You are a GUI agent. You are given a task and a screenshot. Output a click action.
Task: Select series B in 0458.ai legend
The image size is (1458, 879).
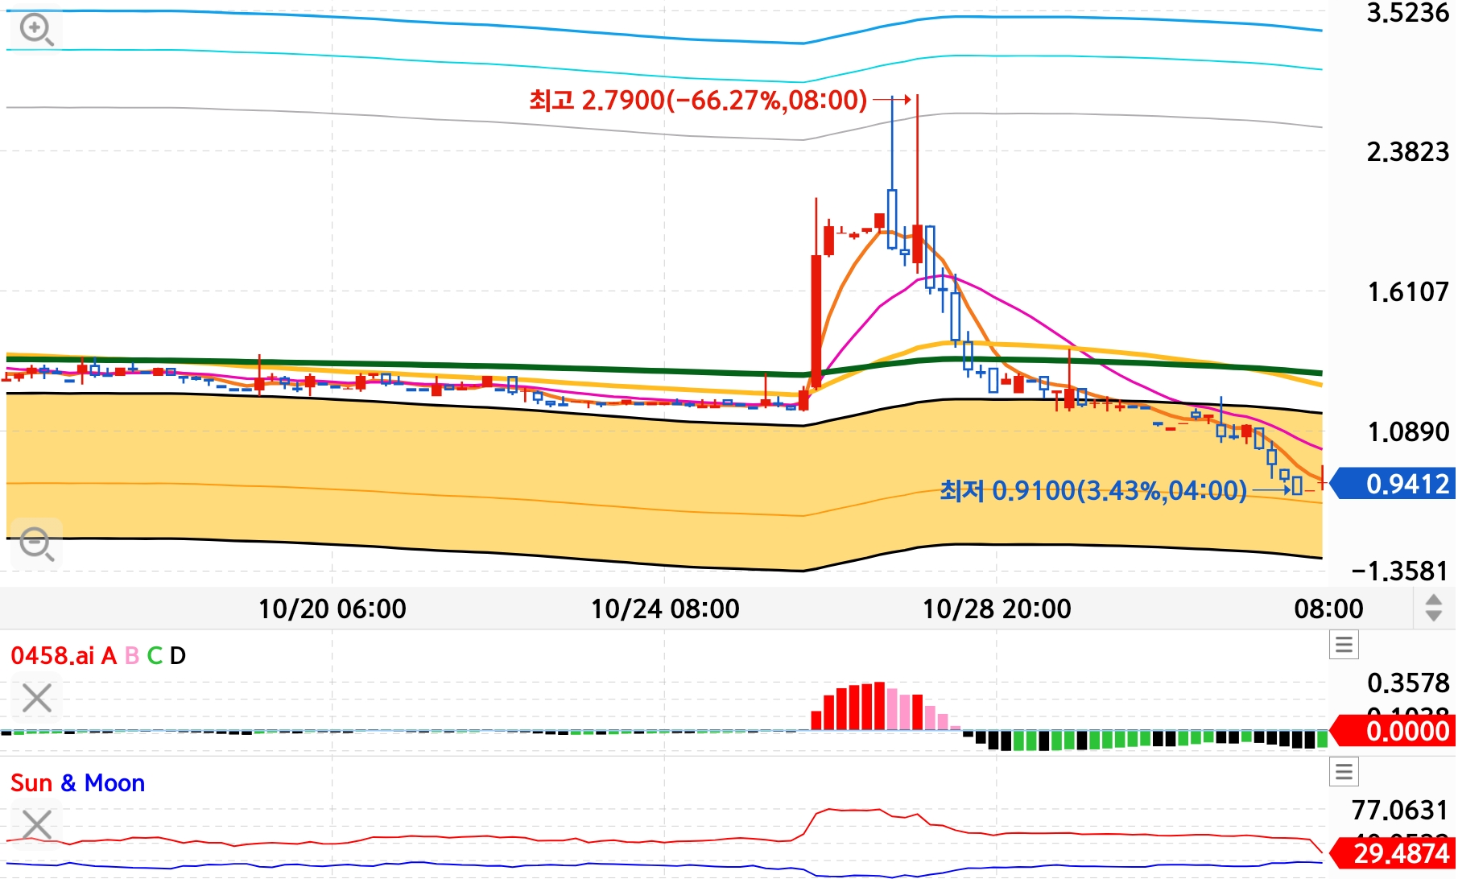(x=132, y=656)
